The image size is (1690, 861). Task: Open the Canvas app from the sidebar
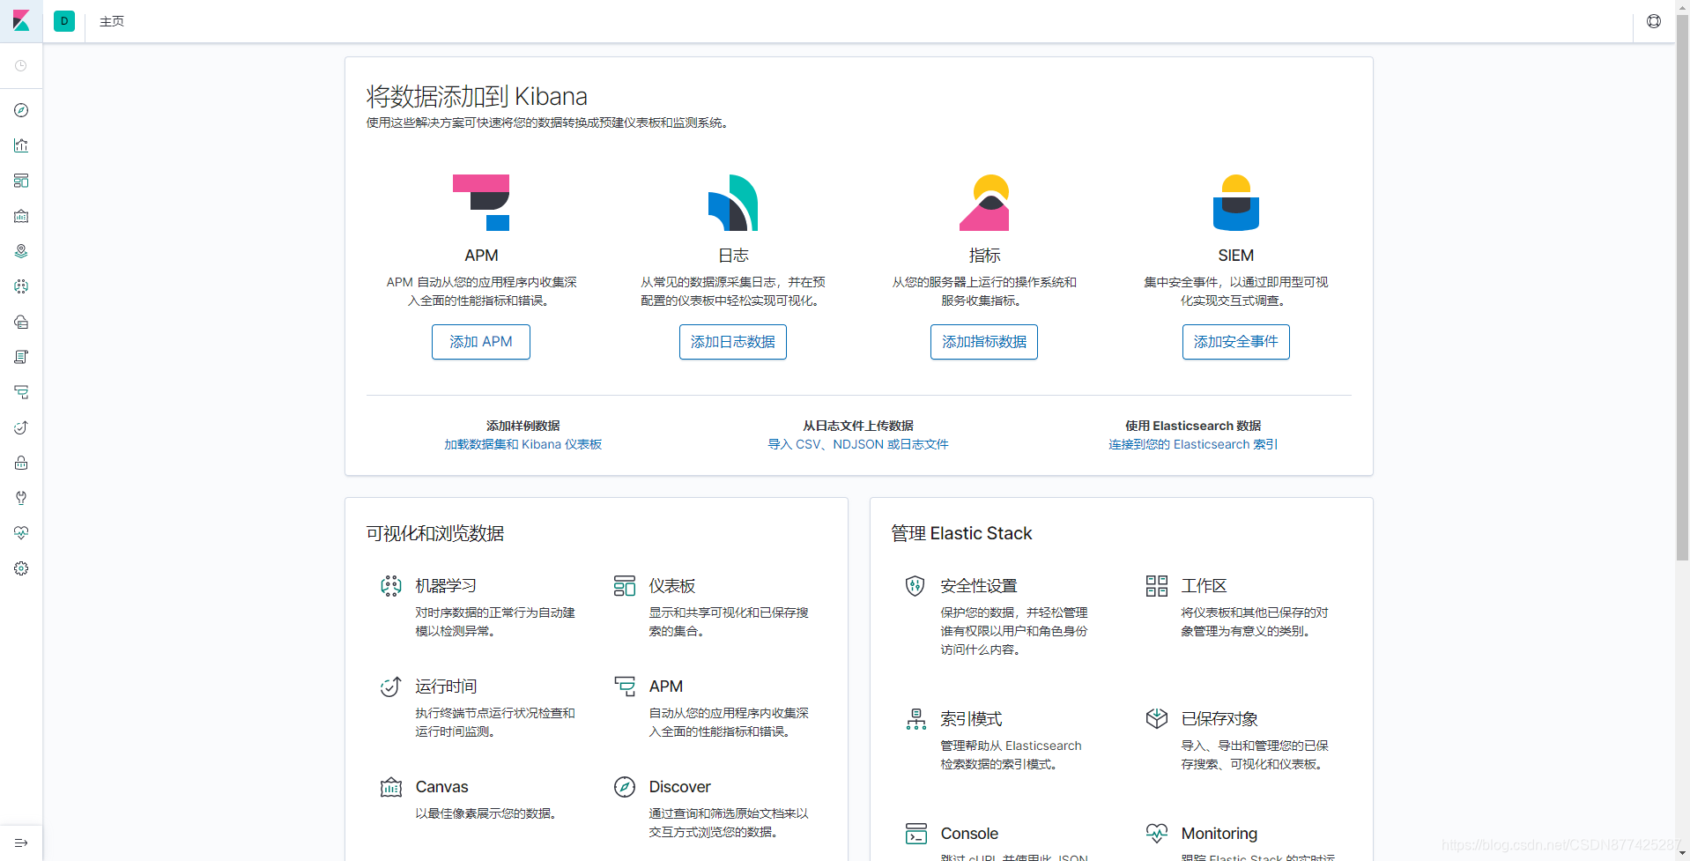21,216
